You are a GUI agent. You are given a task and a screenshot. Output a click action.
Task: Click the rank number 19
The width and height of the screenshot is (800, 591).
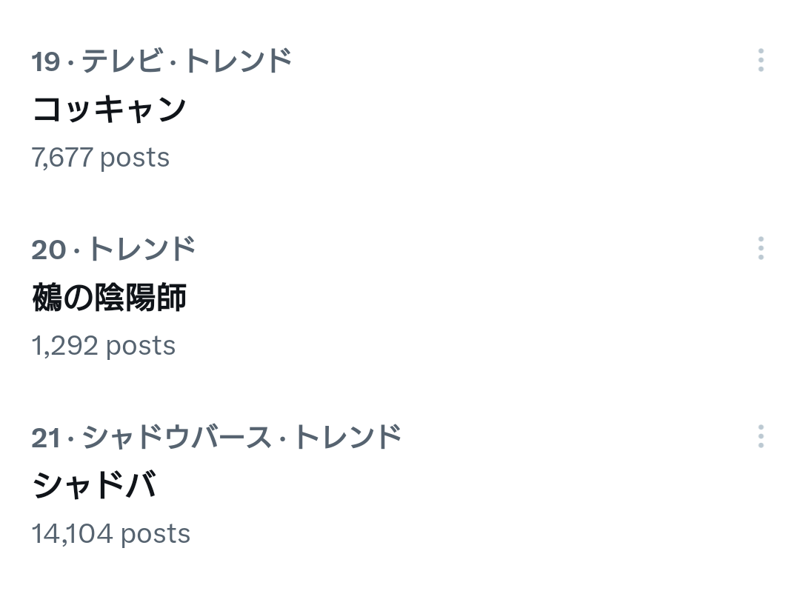point(45,61)
